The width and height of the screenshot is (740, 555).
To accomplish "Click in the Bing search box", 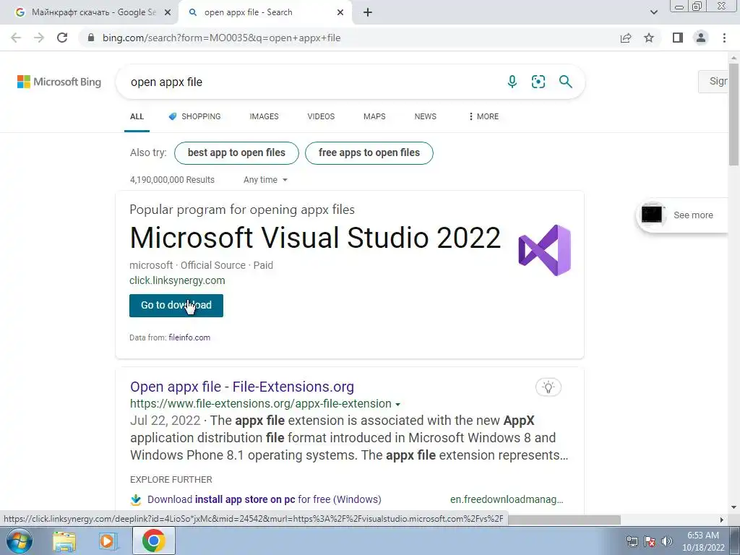I will (311, 82).
